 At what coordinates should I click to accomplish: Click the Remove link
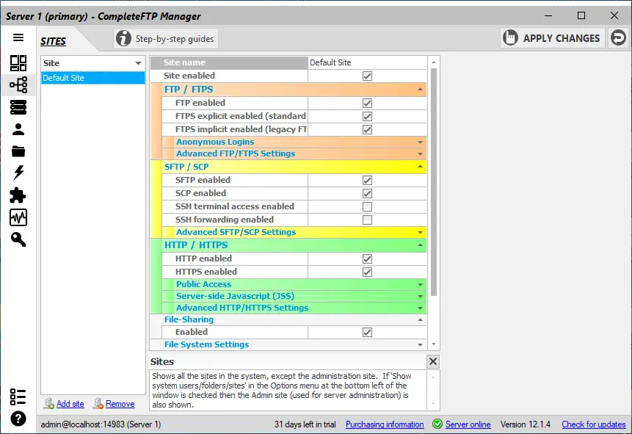120,404
